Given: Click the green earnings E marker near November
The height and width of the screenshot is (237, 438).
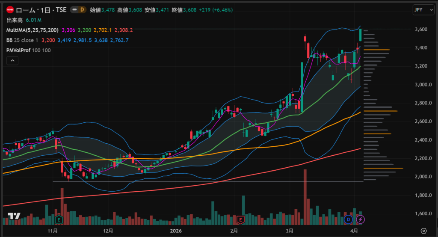Looking at the screenshot, I should (x=59, y=219).
